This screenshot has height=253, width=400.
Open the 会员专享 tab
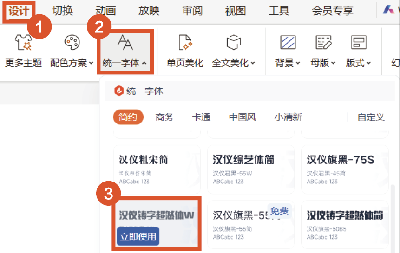tap(332, 11)
